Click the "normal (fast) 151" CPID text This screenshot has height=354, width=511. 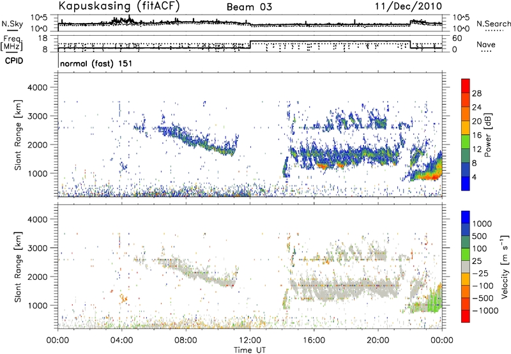(x=96, y=63)
